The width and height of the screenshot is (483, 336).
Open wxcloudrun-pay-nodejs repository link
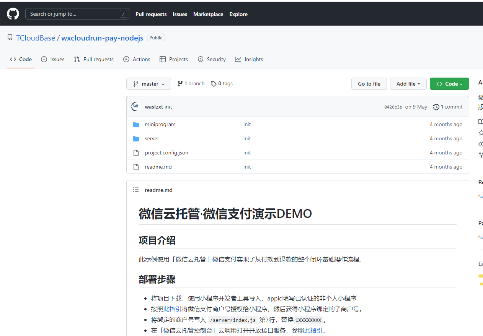tap(102, 38)
